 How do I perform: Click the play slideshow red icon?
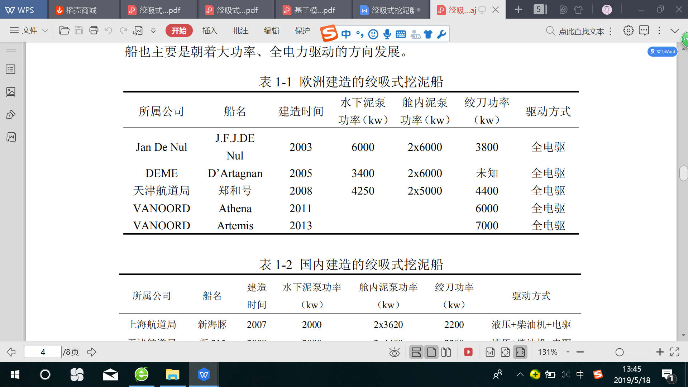468,352
